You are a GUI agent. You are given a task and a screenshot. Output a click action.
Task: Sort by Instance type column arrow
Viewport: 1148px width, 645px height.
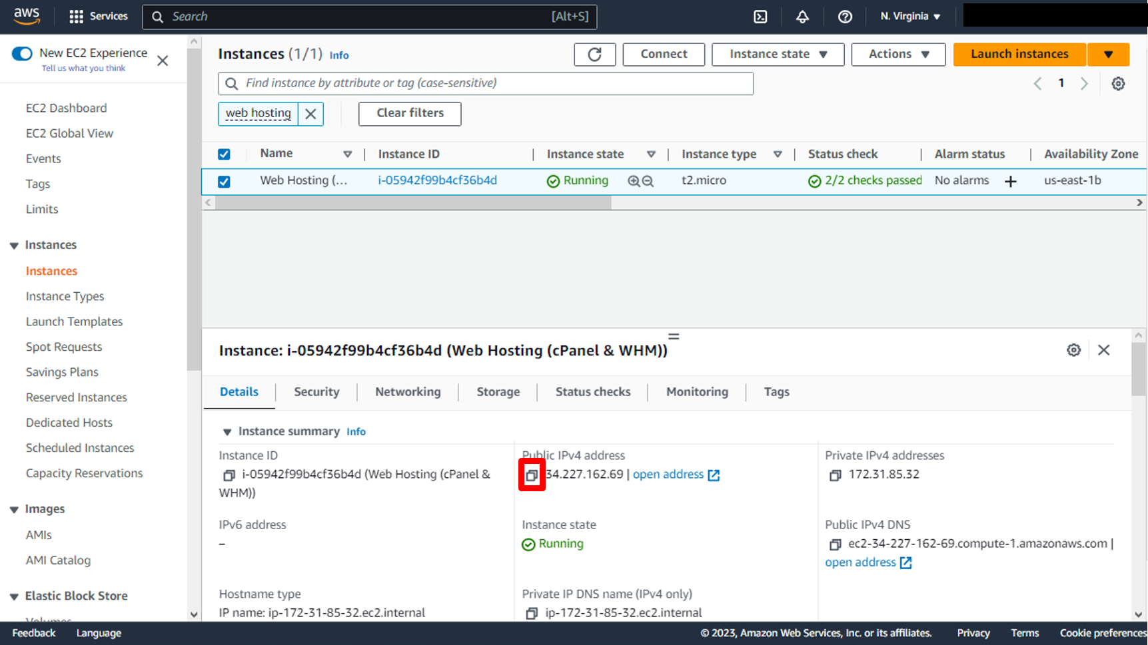[x=778, y=154]
